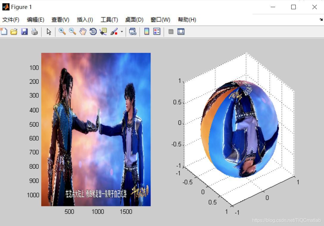Click the x-axis tick label 1000
324x226 pixels.
coord(98,211)
